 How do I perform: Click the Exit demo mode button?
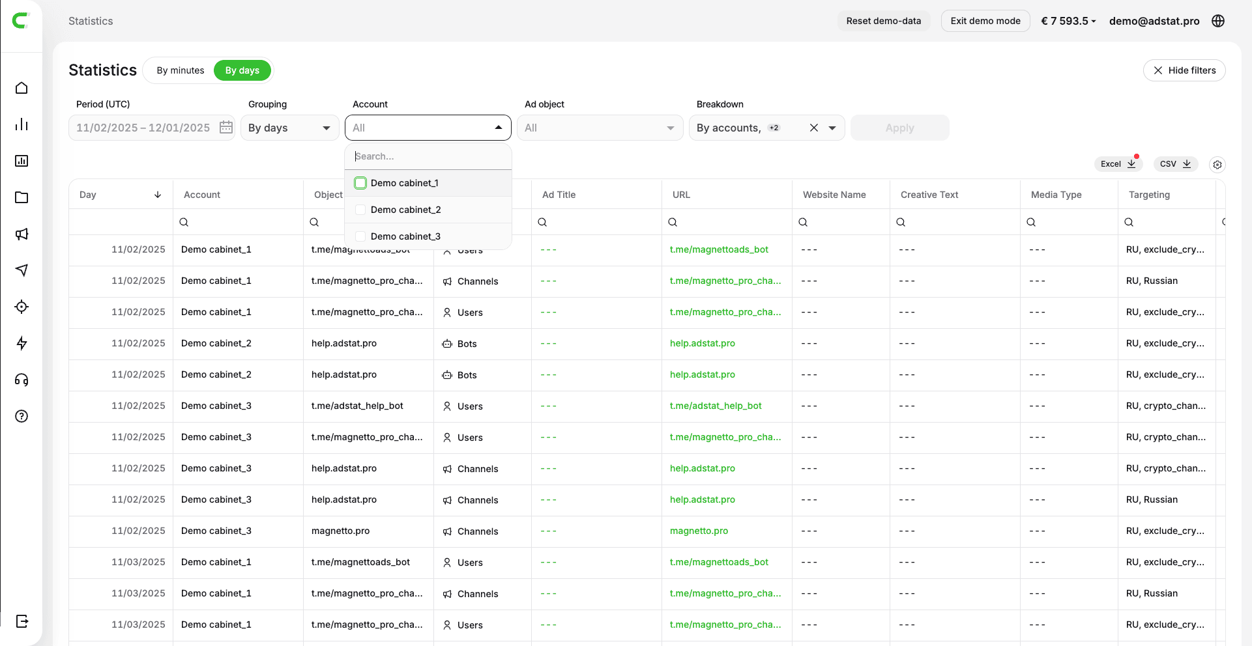click(x=985, y=21)
